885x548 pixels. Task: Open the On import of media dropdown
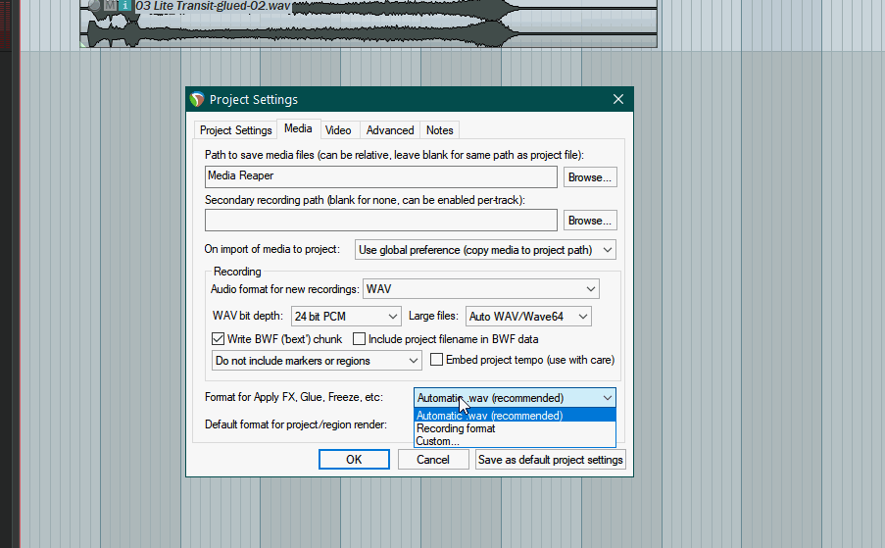pos(485,250)
